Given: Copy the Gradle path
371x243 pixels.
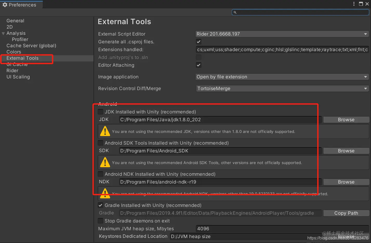Looking at the screenshot, I should click(346, 213).
